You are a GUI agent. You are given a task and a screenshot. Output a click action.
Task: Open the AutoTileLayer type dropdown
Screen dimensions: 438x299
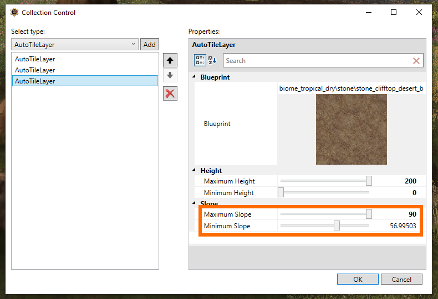(75, 45)
